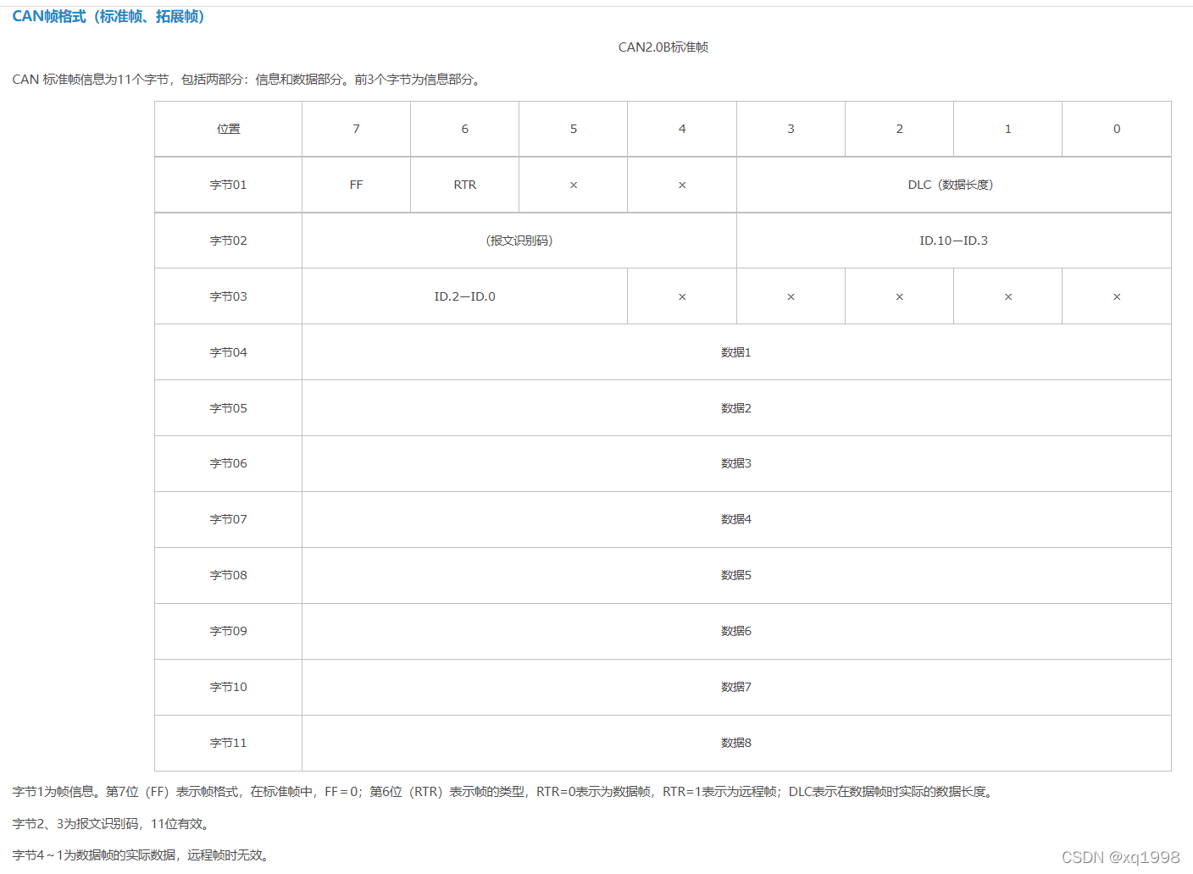This screenshot has height=874, width=1193.
Task: Click the "数据7" cell
Action: pos(736,687)
